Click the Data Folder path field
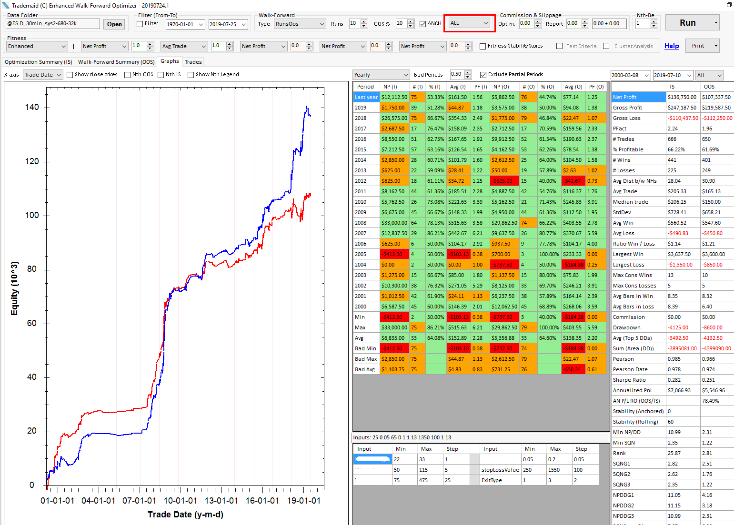Screen dimensions: 734x525 (x=52, y=24)
